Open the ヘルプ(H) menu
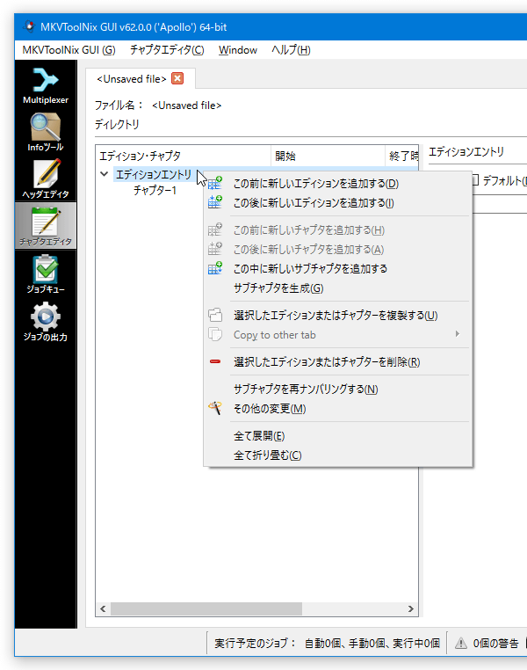527x670 pixels. 291,50
